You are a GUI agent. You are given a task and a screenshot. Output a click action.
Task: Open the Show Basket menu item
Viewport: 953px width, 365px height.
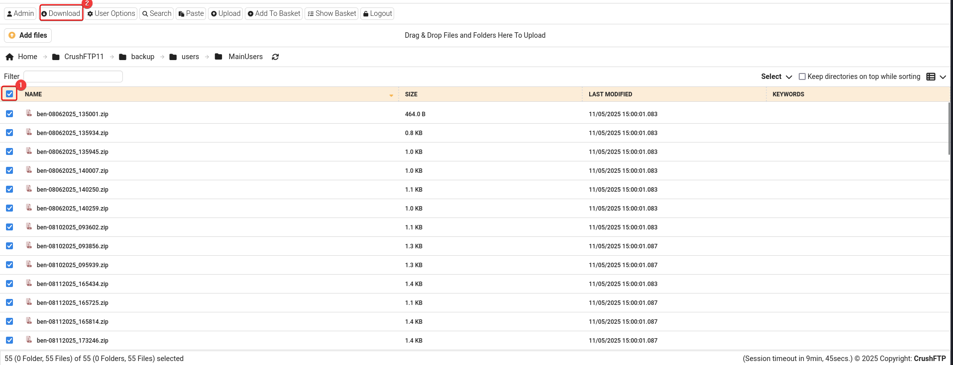click(331, 13)
